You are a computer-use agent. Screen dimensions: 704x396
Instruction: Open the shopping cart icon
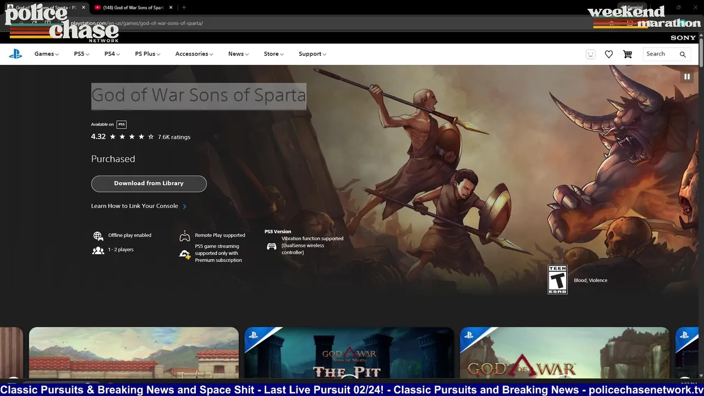click(x=628, y=54)
